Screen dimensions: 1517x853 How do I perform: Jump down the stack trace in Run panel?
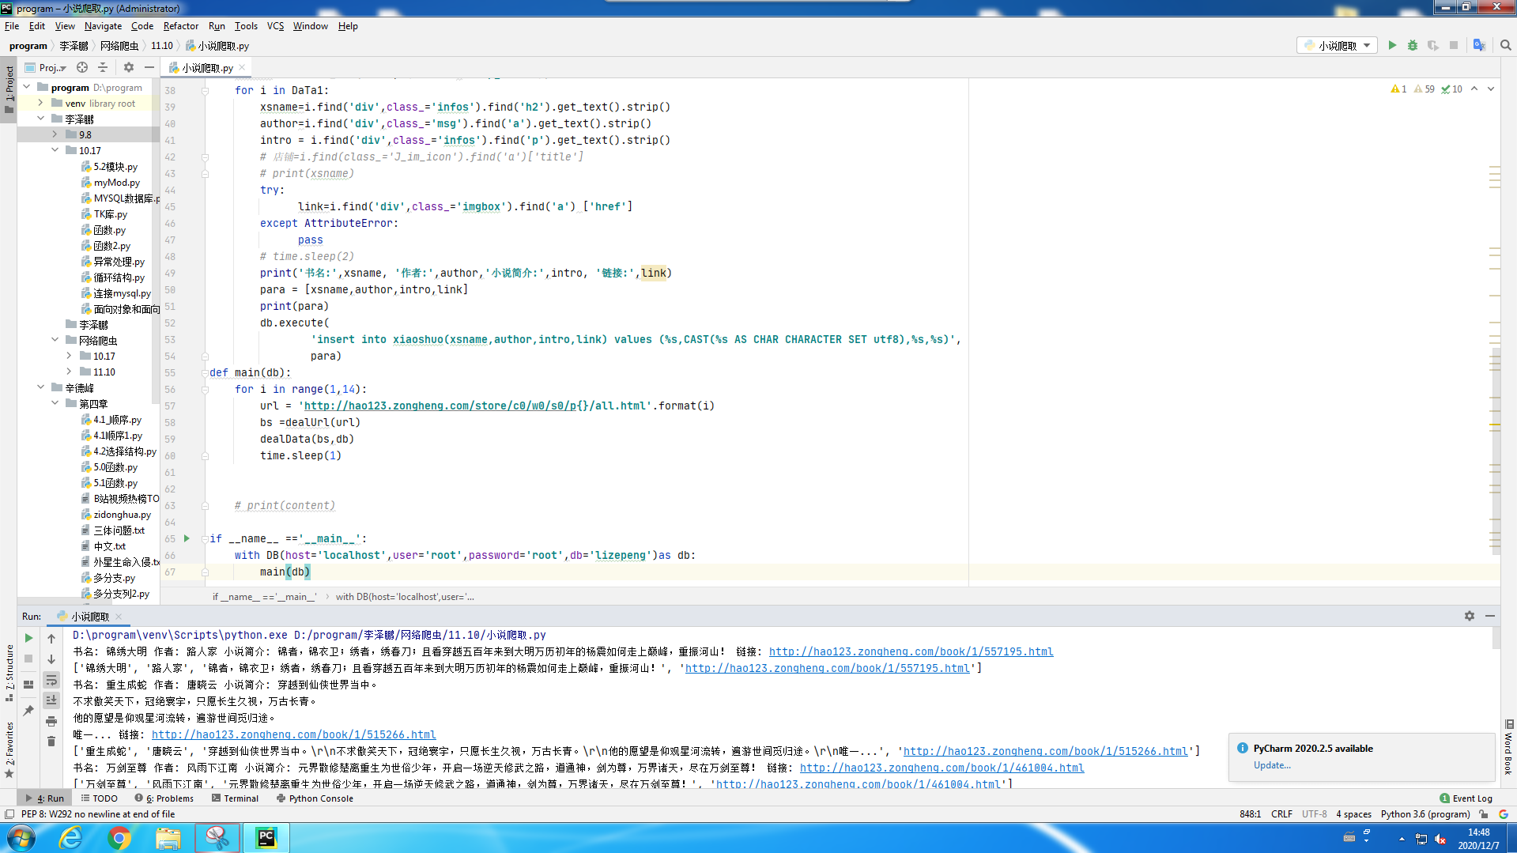(51, 659)
